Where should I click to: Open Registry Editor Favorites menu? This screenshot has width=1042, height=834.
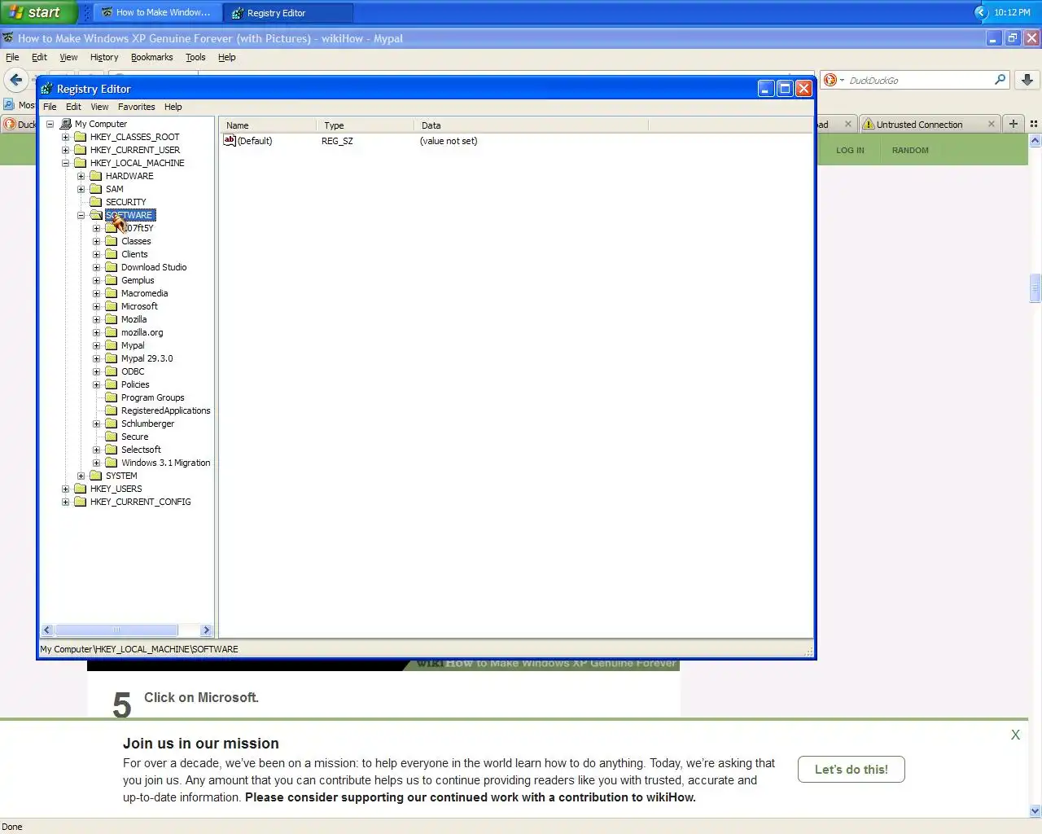(x=136, y=107)
